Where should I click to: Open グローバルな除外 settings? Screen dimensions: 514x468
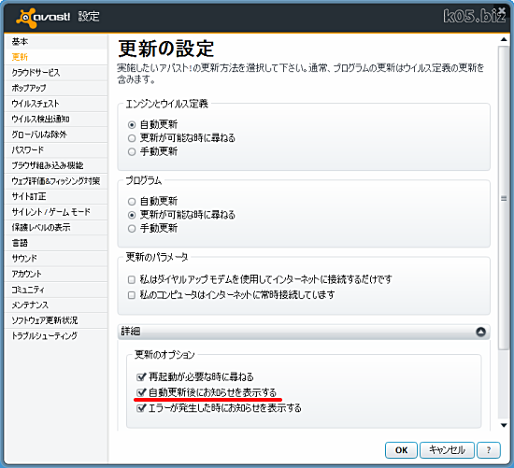click(56, 135)
